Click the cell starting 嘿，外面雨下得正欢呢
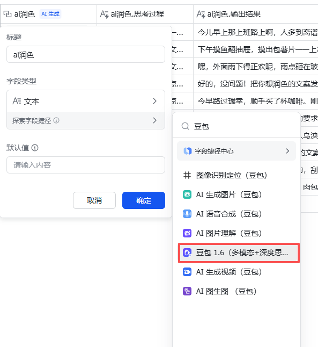The image size is (318, 347). tap(256, 67)
